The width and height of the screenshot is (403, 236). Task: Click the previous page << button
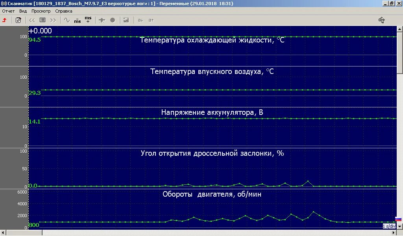click(x=31, y=20)
